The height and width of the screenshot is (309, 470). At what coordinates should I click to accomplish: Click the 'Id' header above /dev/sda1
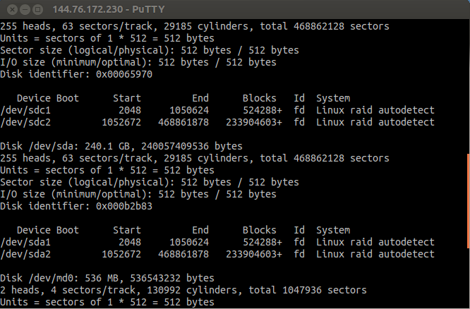point(299,230)
